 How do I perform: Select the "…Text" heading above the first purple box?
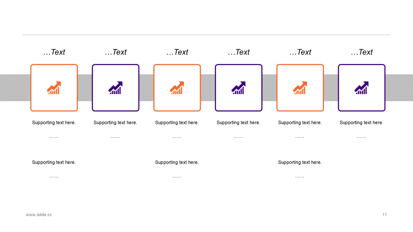pos(116,52)
